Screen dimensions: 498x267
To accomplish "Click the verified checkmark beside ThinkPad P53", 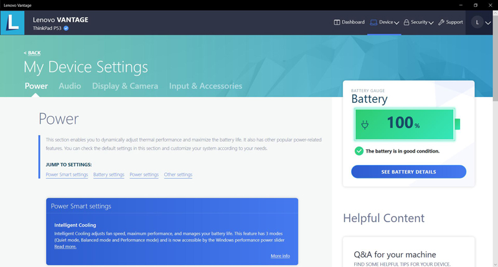I will (66, 28).
